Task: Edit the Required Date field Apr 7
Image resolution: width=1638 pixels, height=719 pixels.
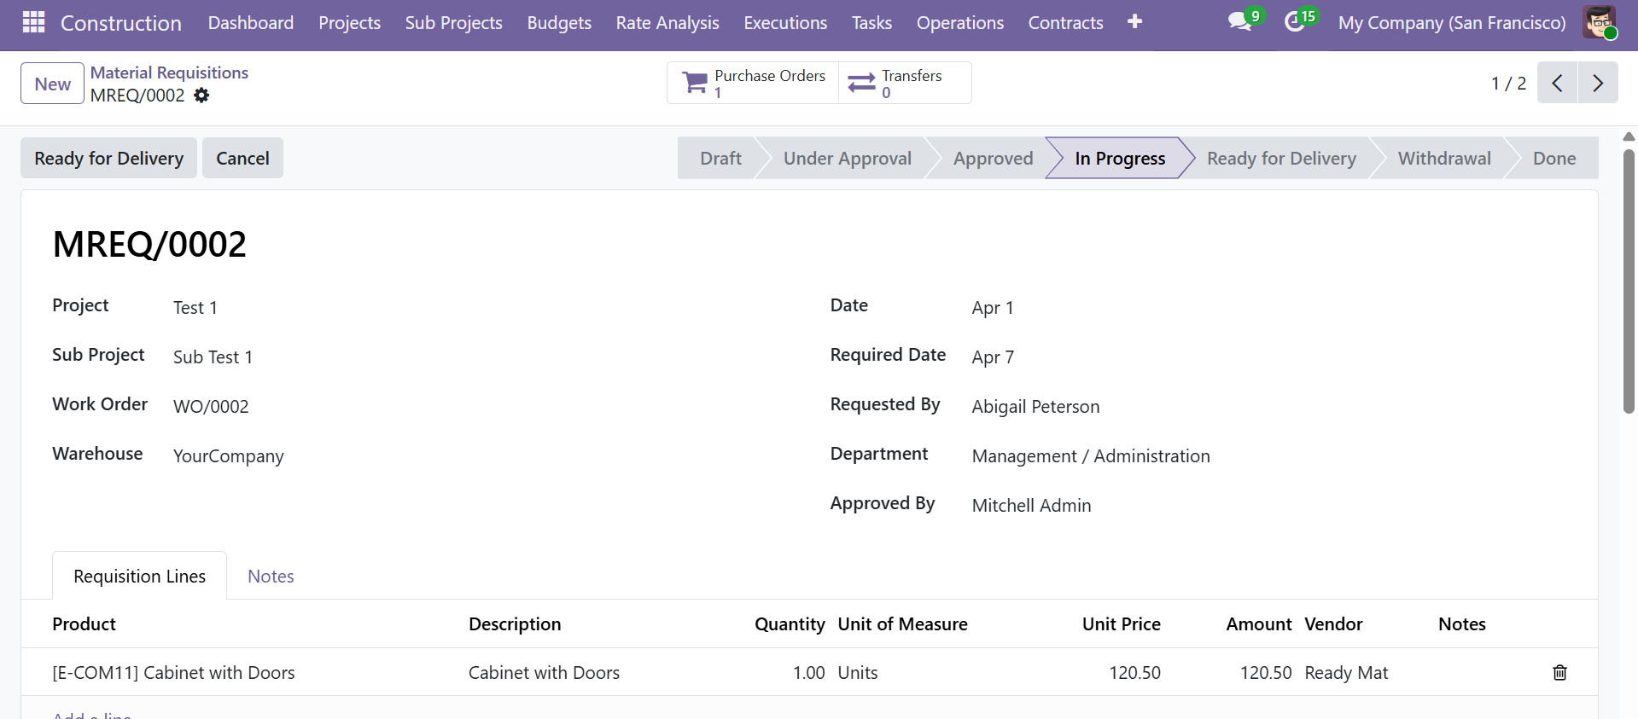Action: [x=993, y=357]
